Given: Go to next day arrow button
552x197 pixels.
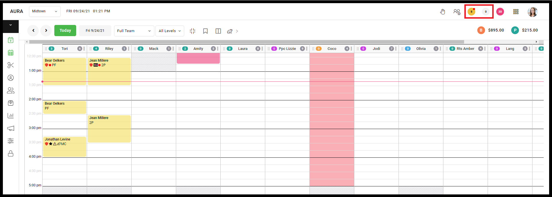Looking at the screenshot, I should [46, 30].
